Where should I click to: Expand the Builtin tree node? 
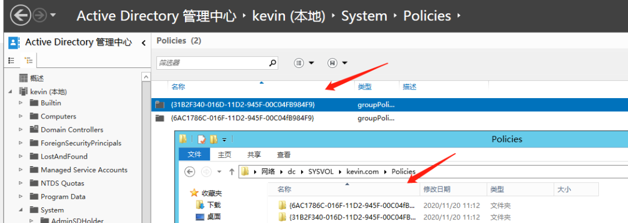click(x=21, y=103)
